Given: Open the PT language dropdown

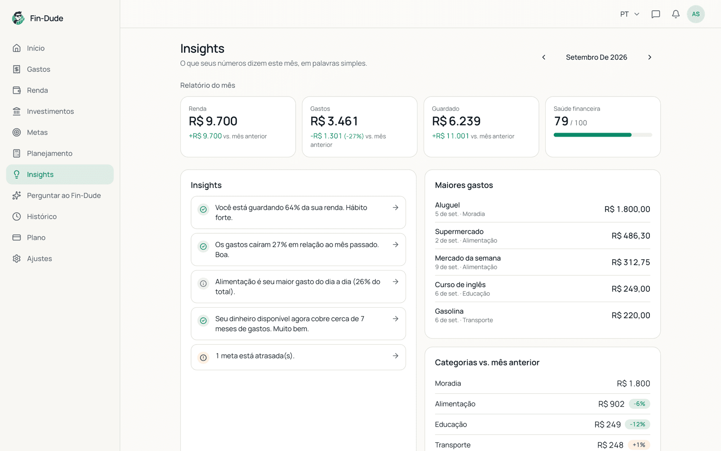Looking at the screenshot, I should click(x=630, y=14).
